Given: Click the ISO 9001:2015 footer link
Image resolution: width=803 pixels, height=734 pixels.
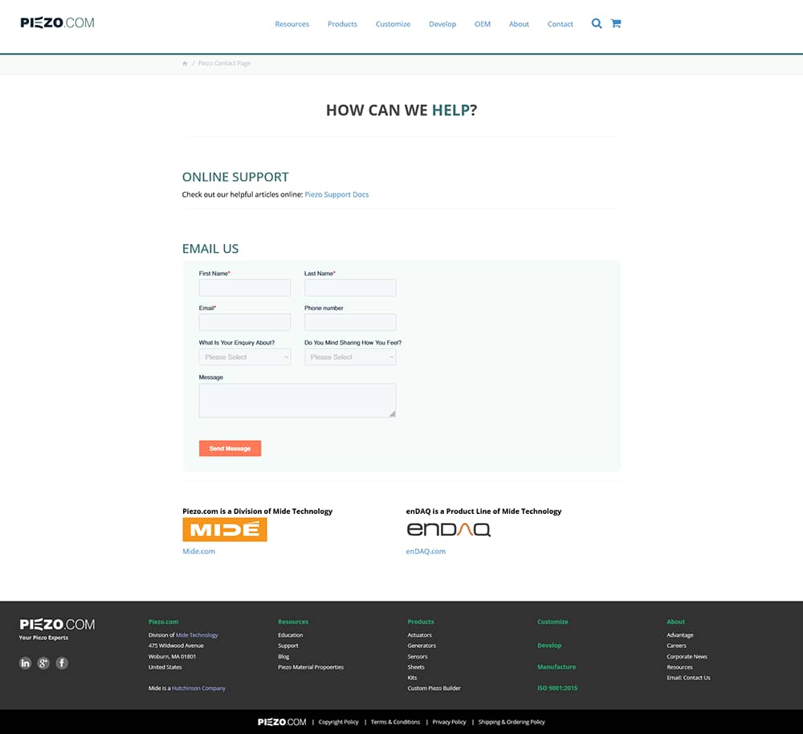Looking at the screenshot, I should tap(557, 688).
